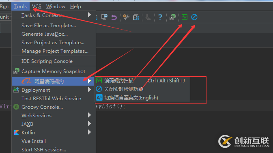
Task: Click the Deployment upload icon in the menu
Action: (16, 90)
